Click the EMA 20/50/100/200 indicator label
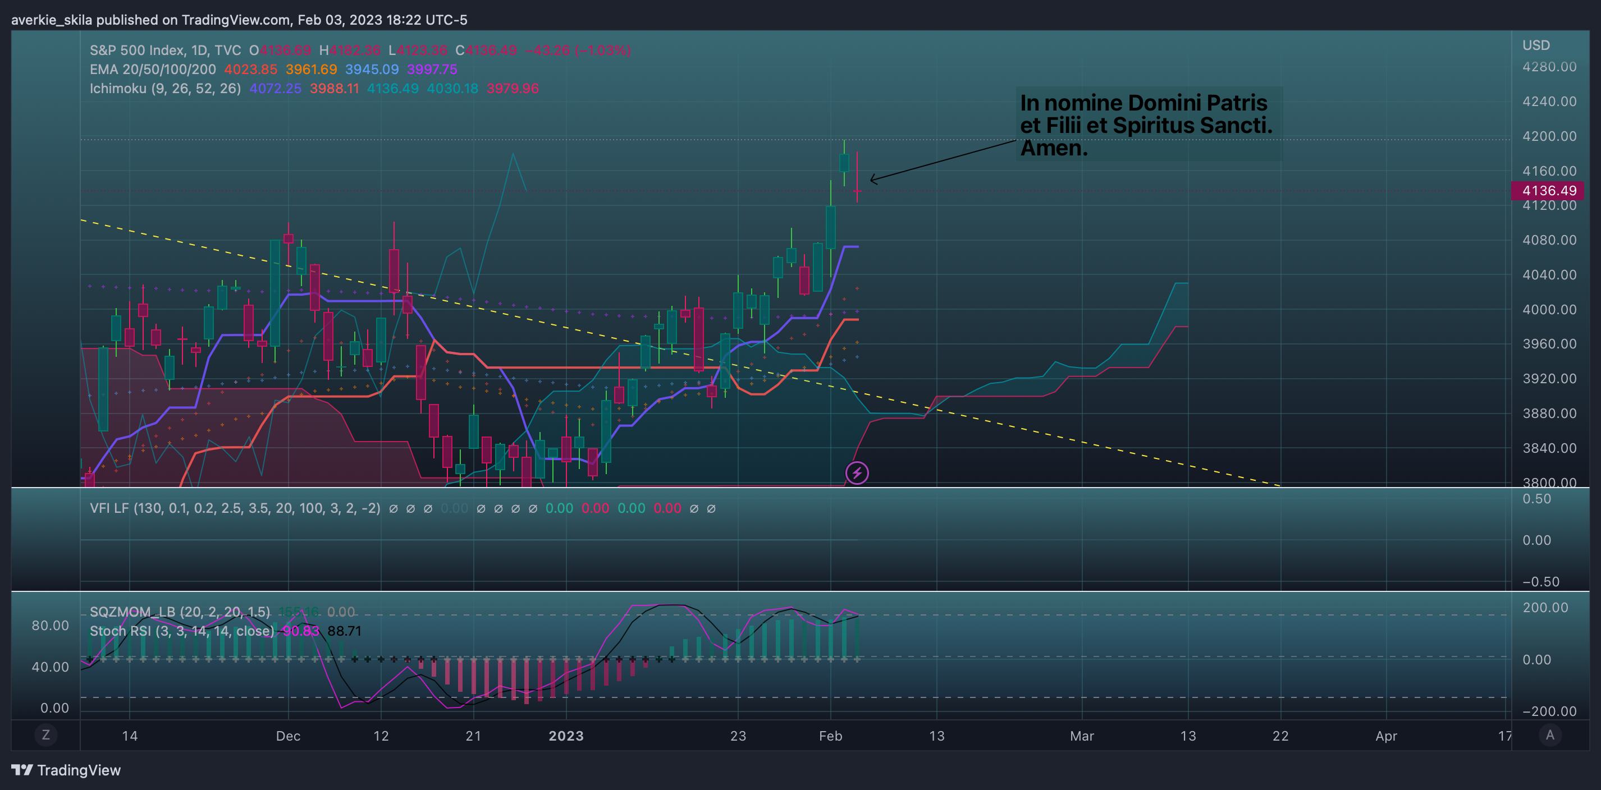 click(x=153, y=70)
